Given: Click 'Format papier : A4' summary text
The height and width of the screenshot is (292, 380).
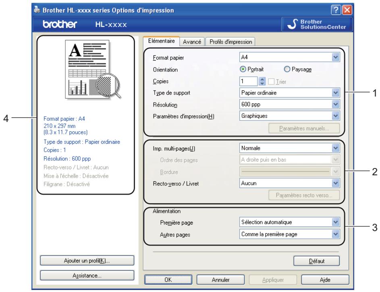Looking at the screenshot, I should 64,119.
